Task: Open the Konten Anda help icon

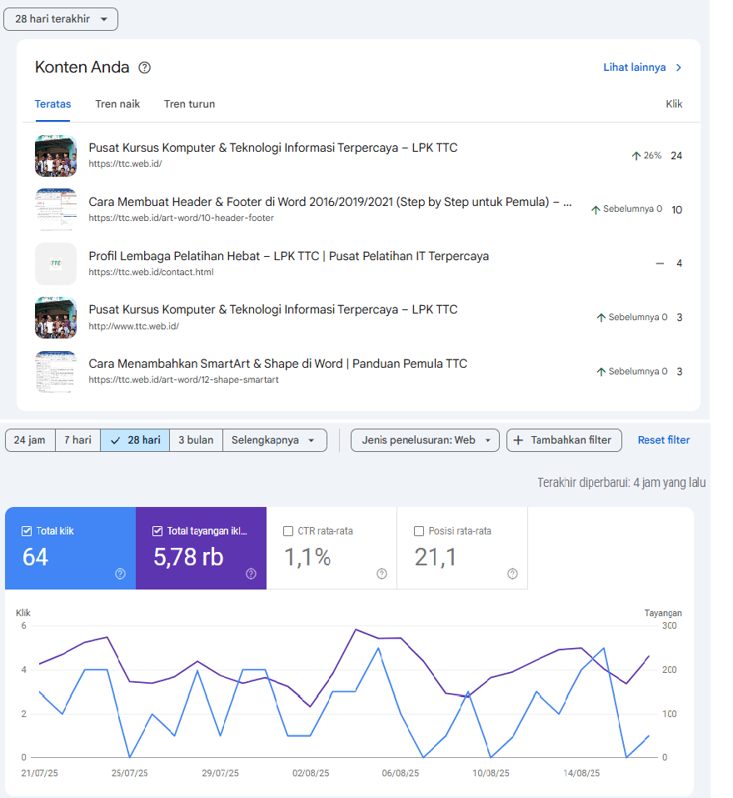Action: (x=144, y=67)
